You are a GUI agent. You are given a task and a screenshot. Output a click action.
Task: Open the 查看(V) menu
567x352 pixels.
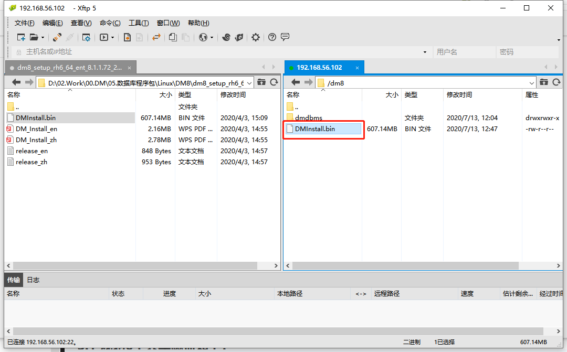coord(81,23)
